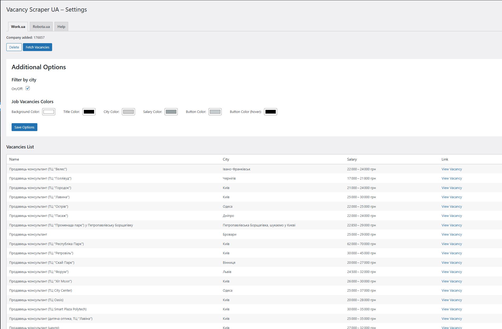502x329 pixels.
Task: Toggle the Filter by city checkbox
Action: [28, 88]
